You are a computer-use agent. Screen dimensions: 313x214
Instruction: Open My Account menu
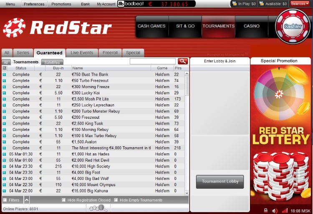(106, 4)
